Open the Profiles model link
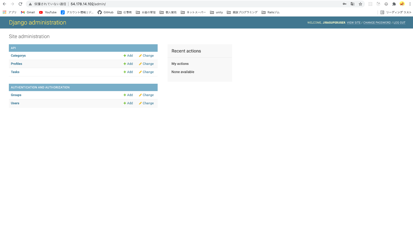Image resolution: width=413 pixels, height=232 pixels. coord(17,64)
